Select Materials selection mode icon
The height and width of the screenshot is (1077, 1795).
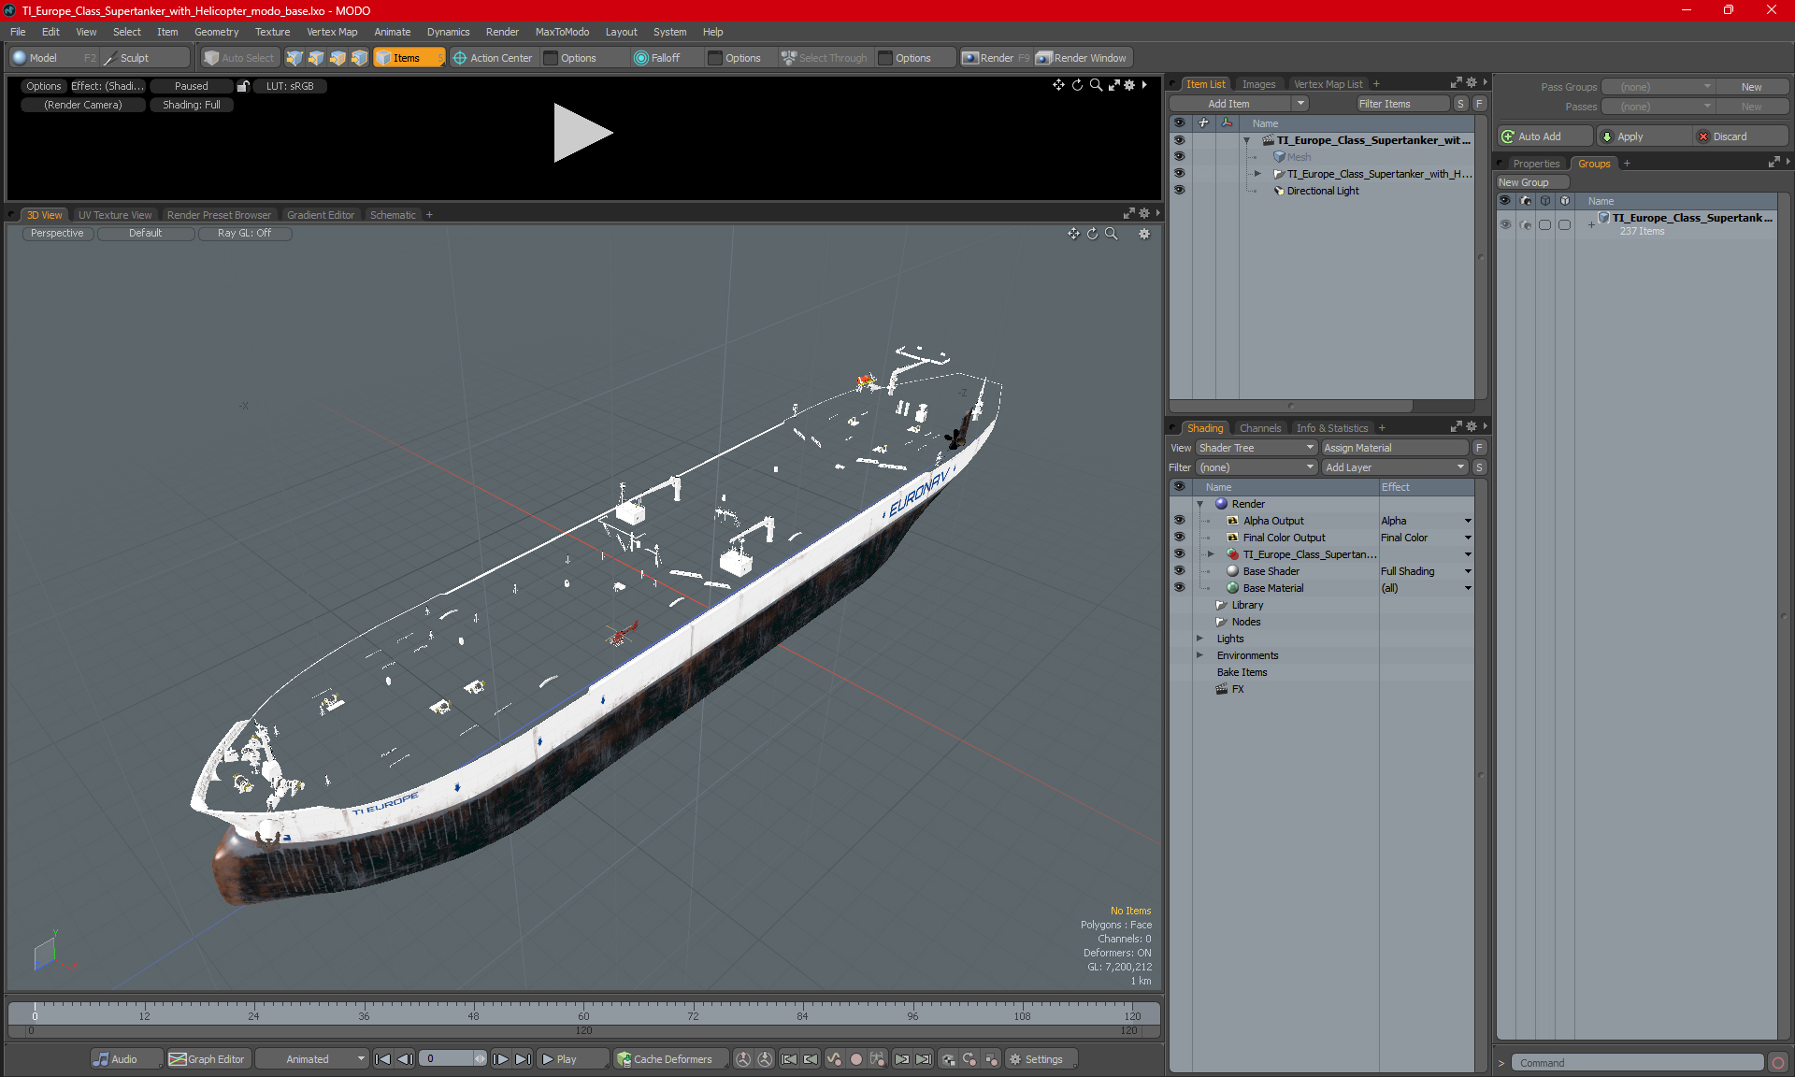point(359,58)
